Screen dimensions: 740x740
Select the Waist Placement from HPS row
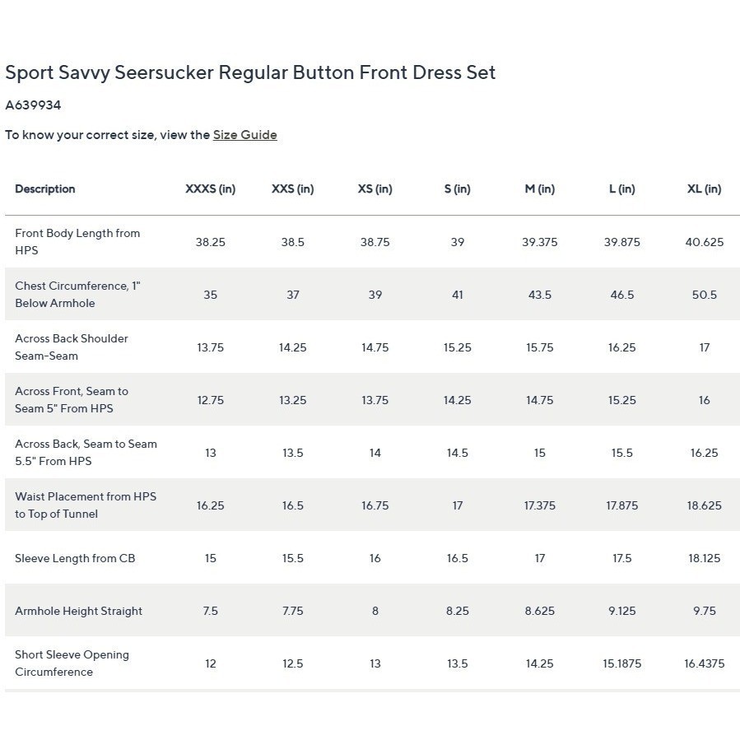(372, 505)
